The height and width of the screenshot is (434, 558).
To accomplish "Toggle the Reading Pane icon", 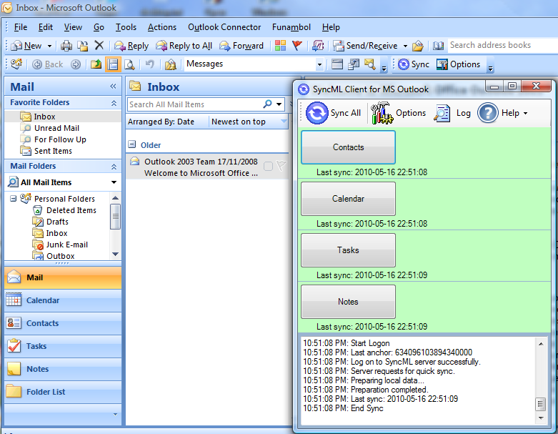I will click(x=113, y=64).
